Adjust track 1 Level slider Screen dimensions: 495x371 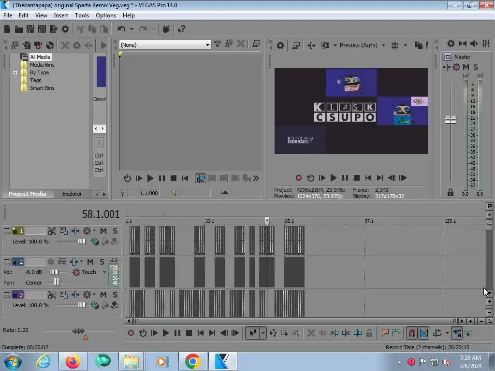[x=82, y=242]
